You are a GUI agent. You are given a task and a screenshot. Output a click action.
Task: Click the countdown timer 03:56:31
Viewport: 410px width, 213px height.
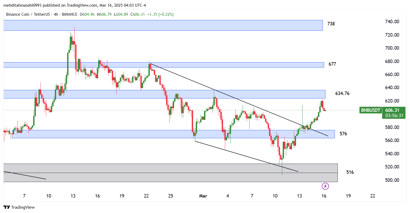pos(394,116)
